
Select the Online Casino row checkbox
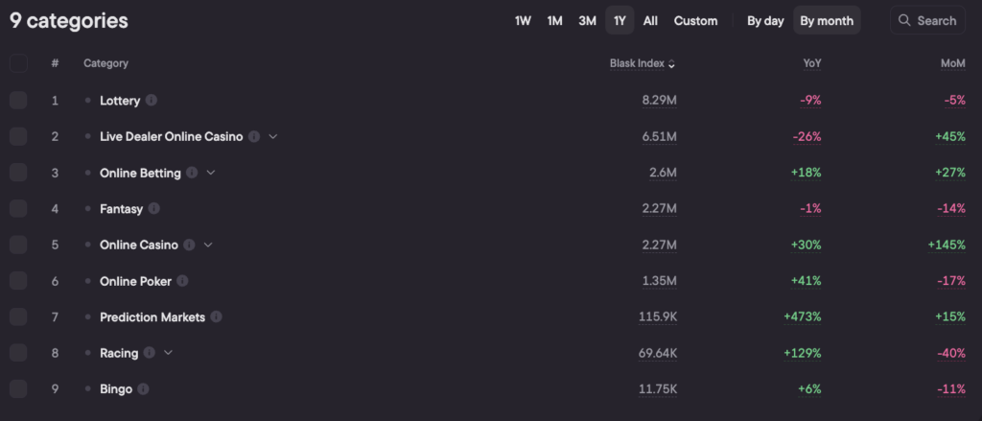[18, 245]
